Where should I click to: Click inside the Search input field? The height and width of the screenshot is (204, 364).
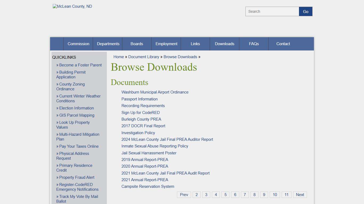[x=272, y=11]
